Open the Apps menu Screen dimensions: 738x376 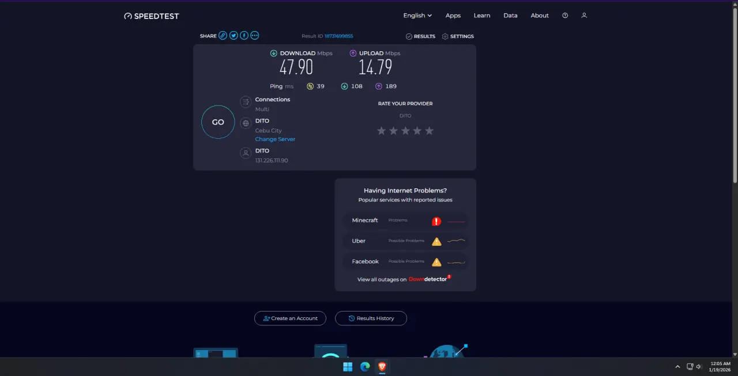click(x=453, y=16)
